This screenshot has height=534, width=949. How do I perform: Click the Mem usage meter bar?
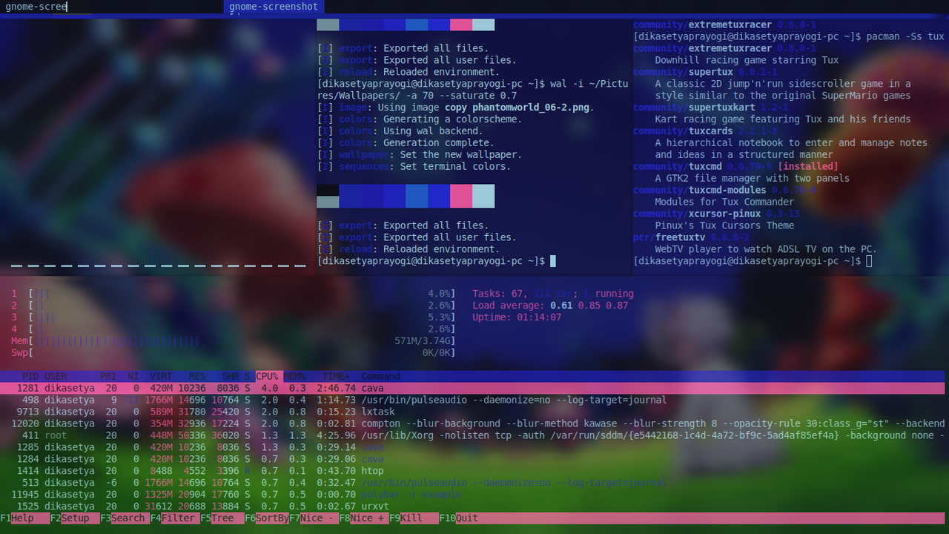click(111, 340)
